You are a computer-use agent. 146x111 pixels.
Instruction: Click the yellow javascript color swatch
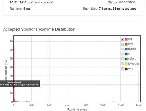(126, 64)
